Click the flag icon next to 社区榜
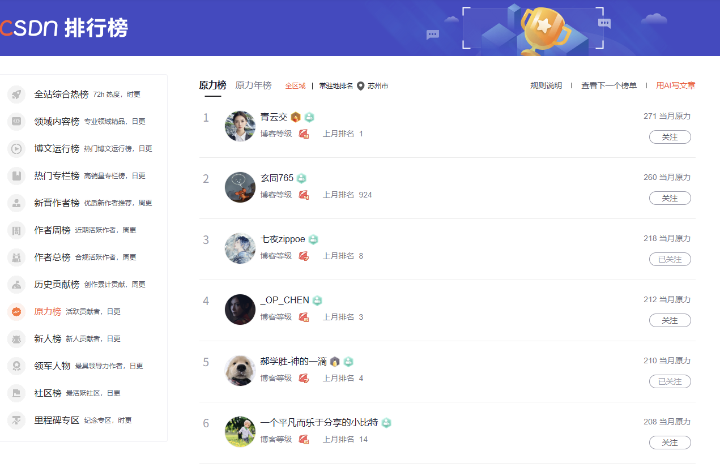 tap(16, 393)
